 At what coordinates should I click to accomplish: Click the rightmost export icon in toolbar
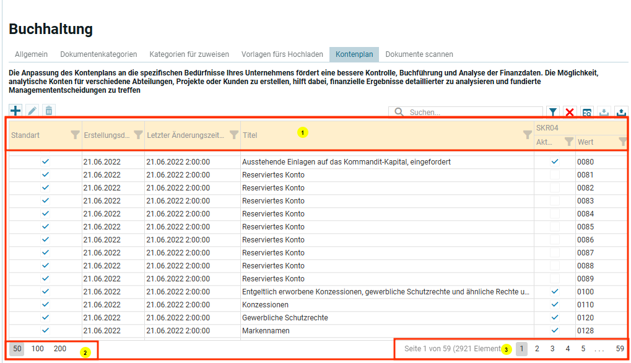pyautogui.click(x=621, y=113)
